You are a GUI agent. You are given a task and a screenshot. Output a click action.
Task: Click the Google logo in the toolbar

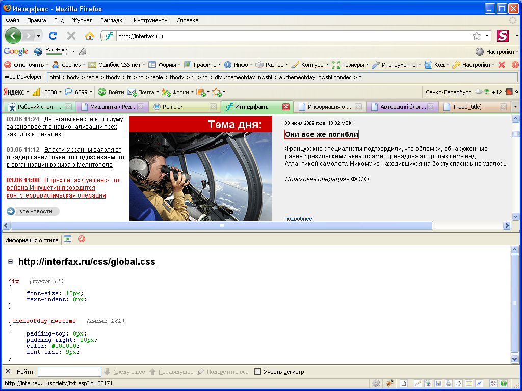16,51
